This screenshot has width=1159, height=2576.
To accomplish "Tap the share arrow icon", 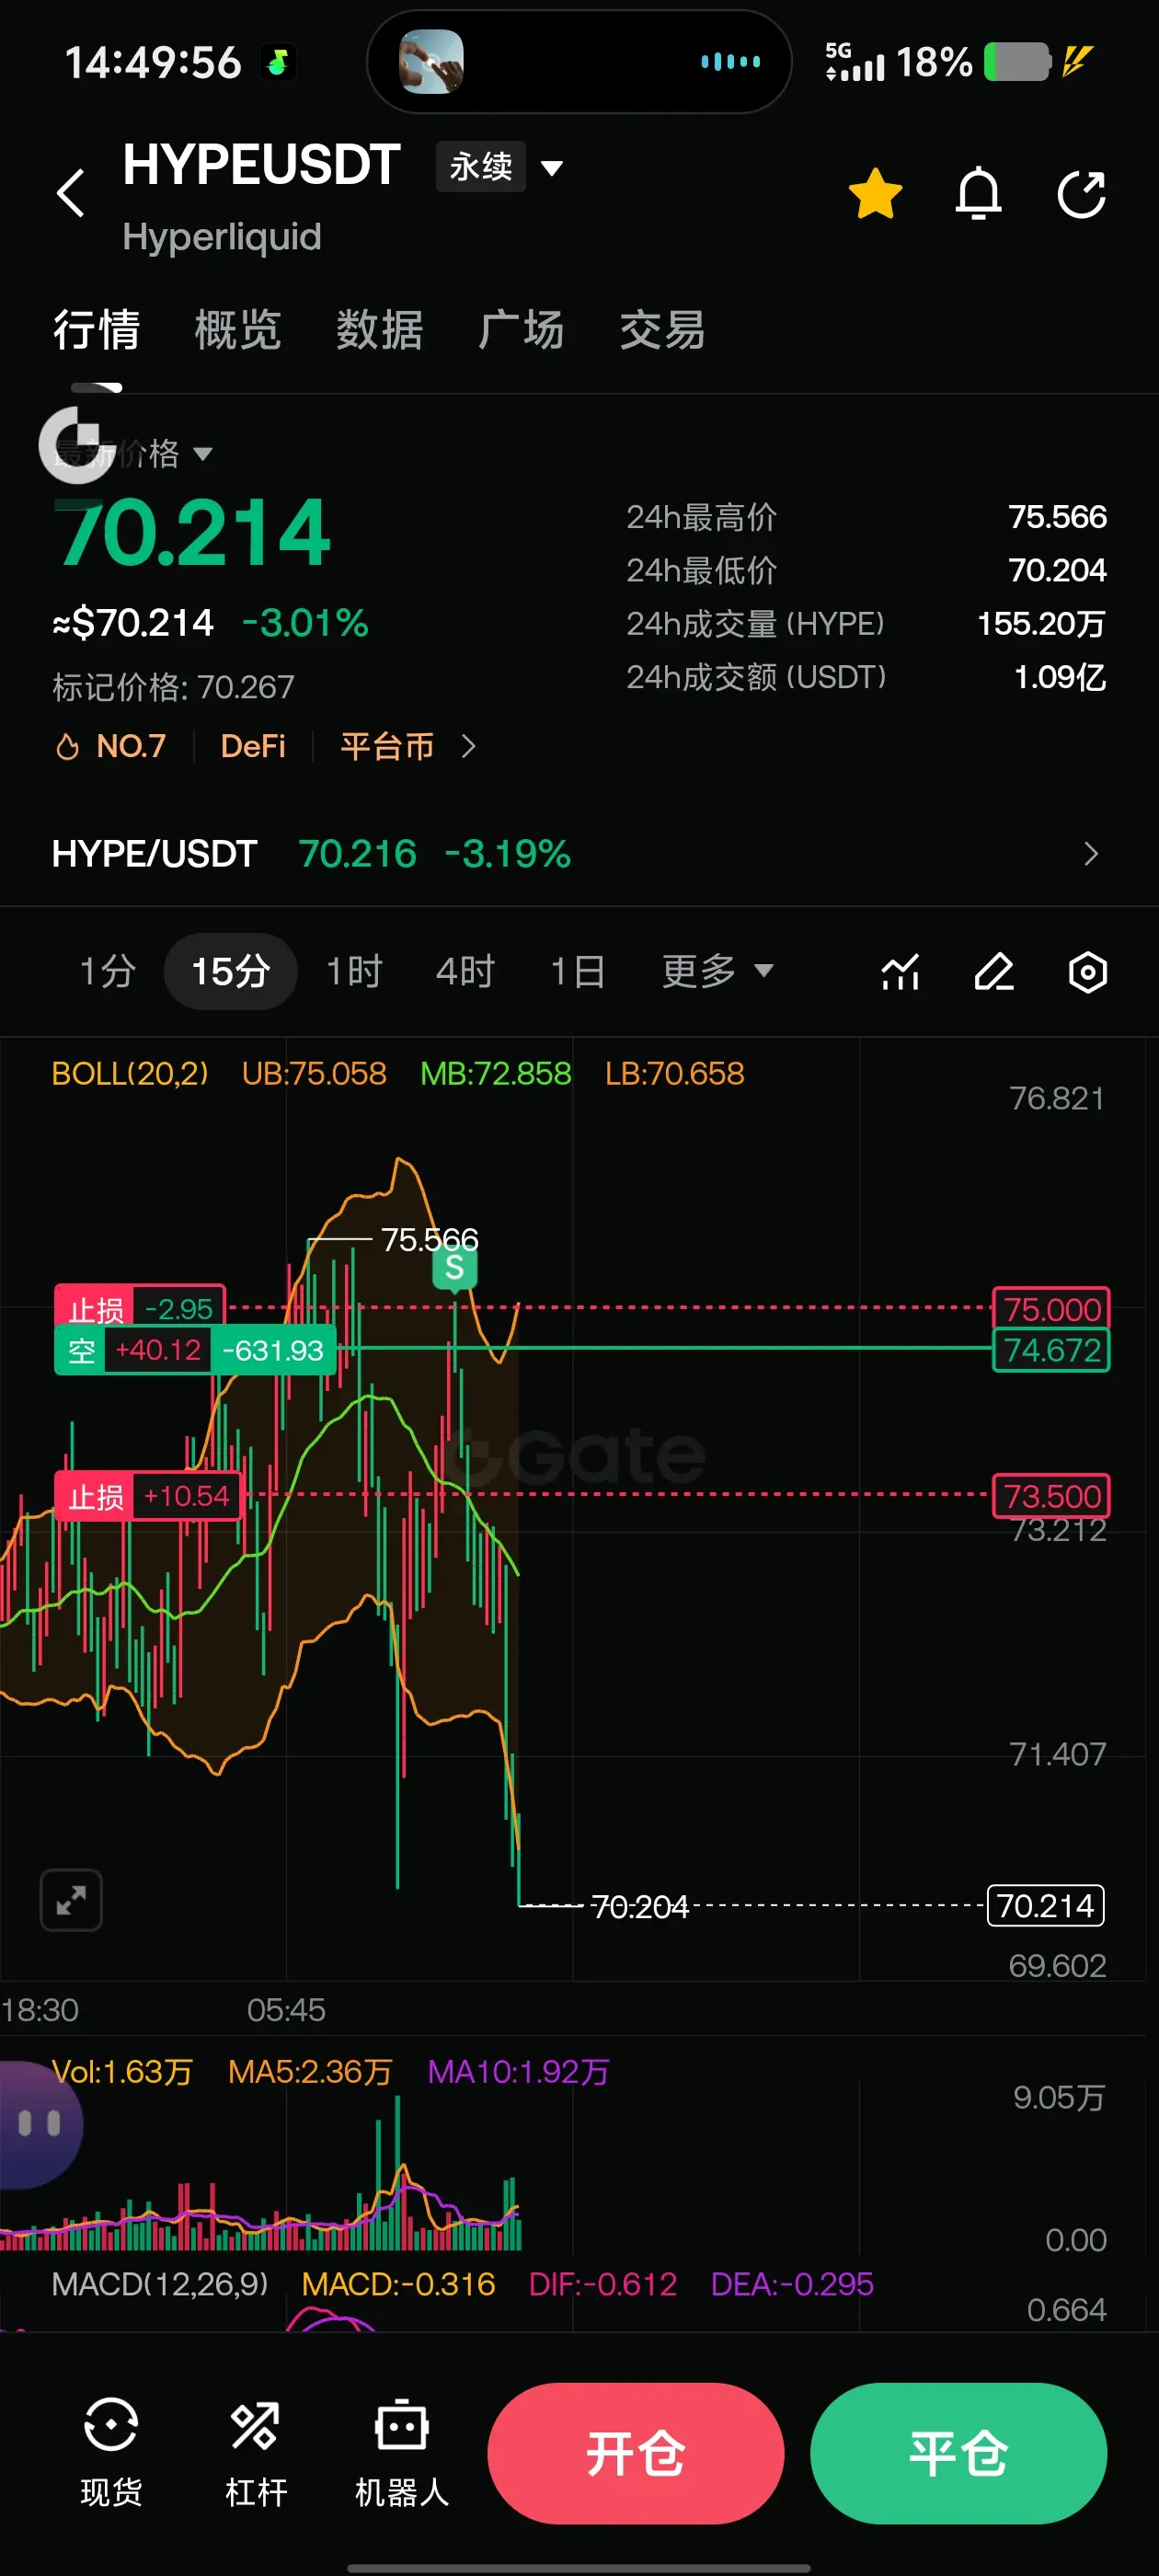I will (1082, 194).
